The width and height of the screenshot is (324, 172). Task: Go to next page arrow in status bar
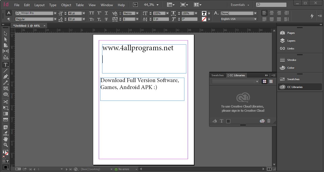tap(67, 169)
